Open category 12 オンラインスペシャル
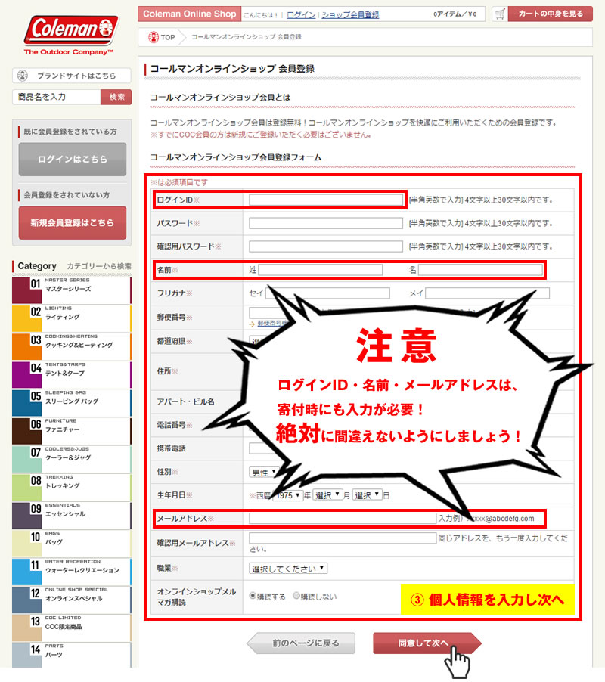The image size is (605, 682). pyautogui.click(x=72, y=600)
